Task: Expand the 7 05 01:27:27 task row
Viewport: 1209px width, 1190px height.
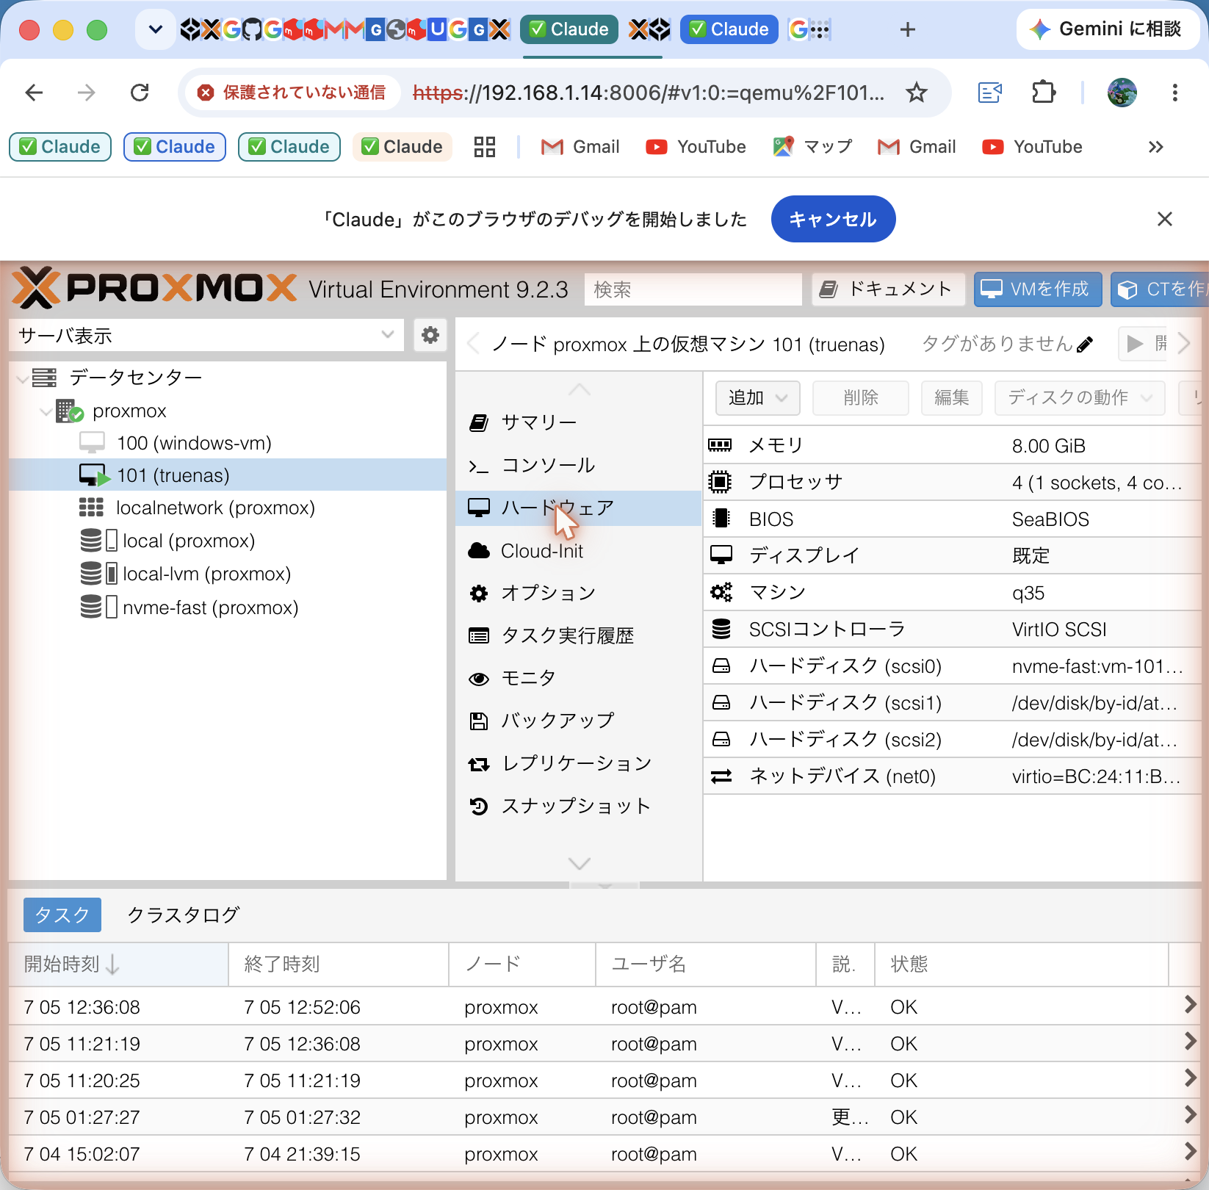Action: tap(1191, 1115)
